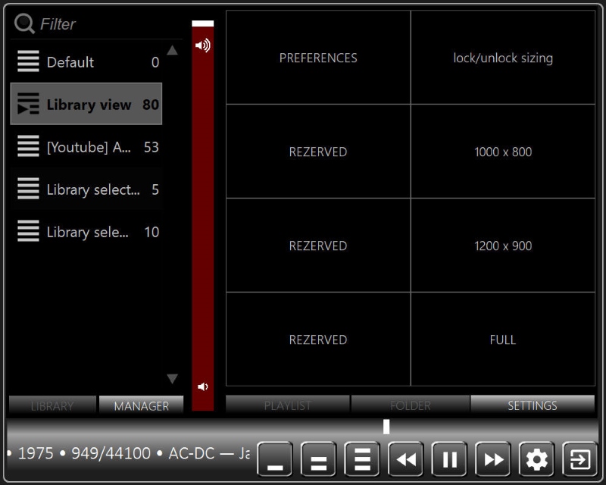Select the Default playlist
Screen dimensions: 606x485
pos(86,62)
